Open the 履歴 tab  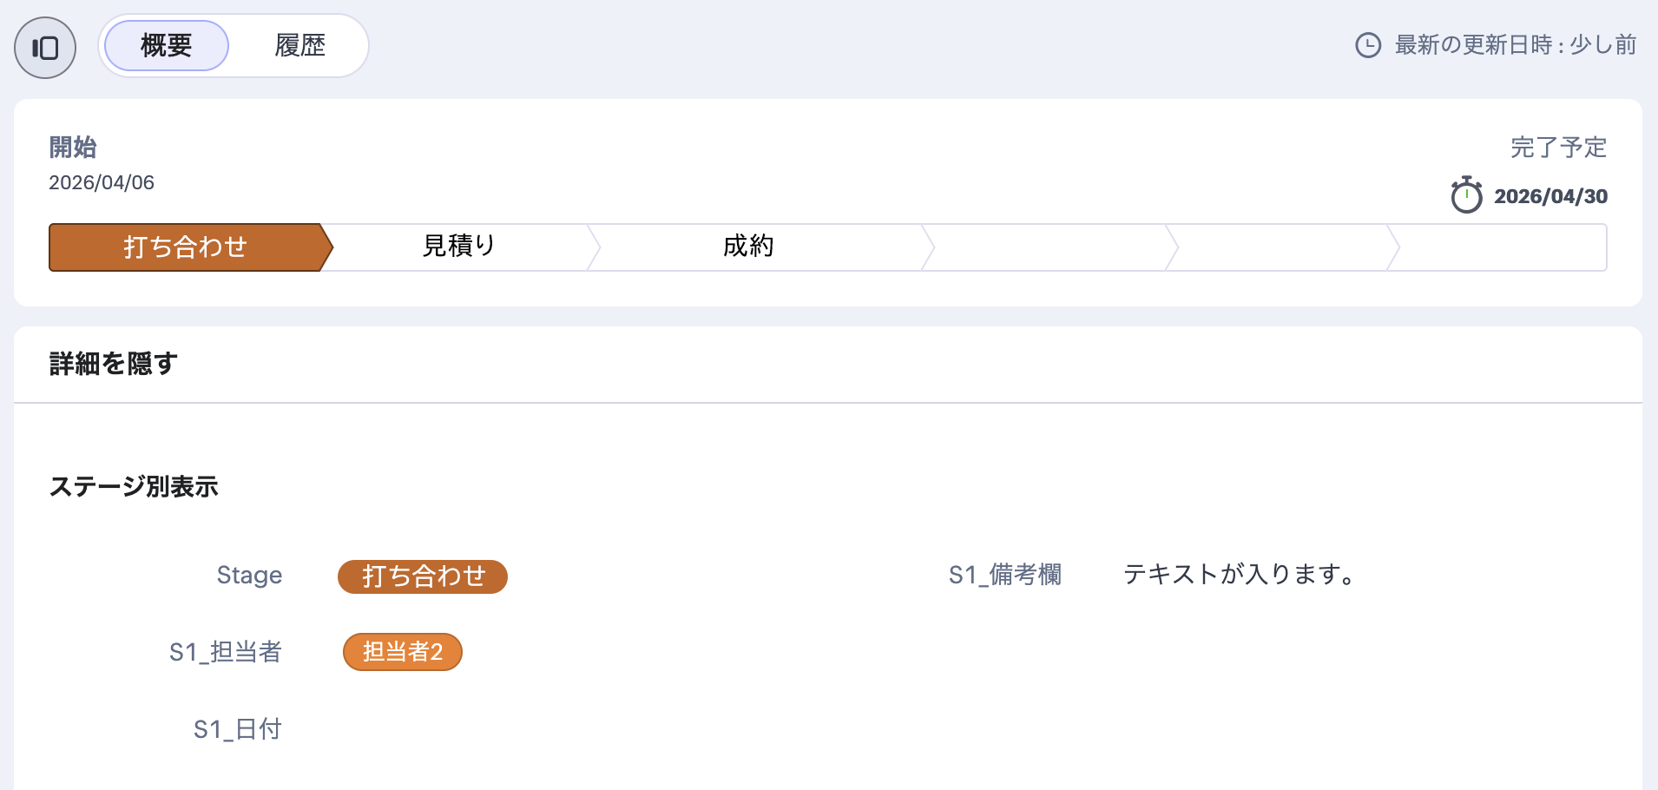[299, 46]
